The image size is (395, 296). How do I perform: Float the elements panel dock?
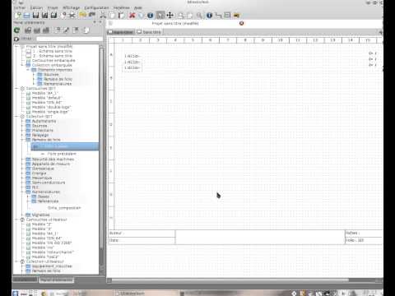95,22
